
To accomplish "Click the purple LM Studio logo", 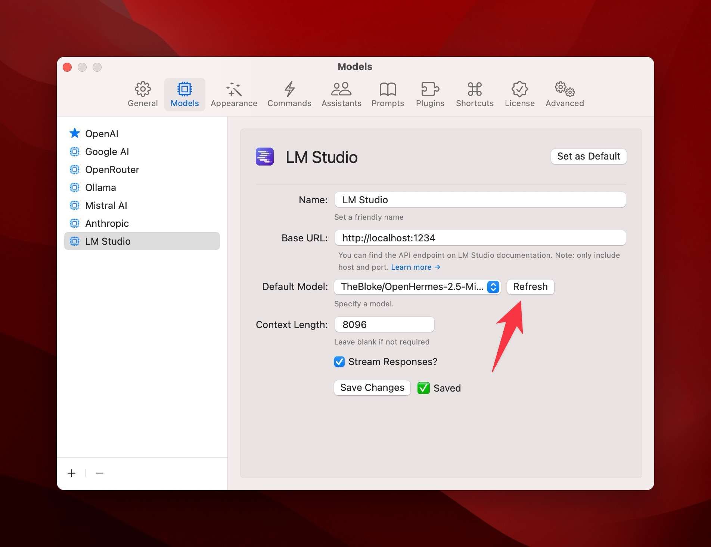I will [x=265, y=157].
